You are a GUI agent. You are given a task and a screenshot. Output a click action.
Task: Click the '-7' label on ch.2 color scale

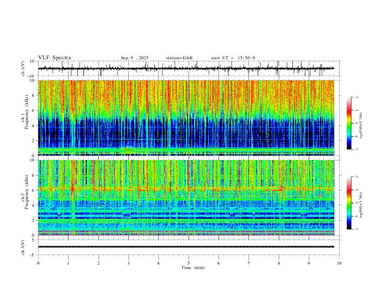click(355, 229)
